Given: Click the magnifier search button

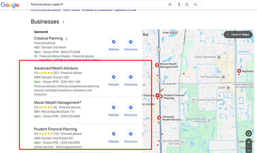Looking at the screenshot, I should [x=195, y=5].
